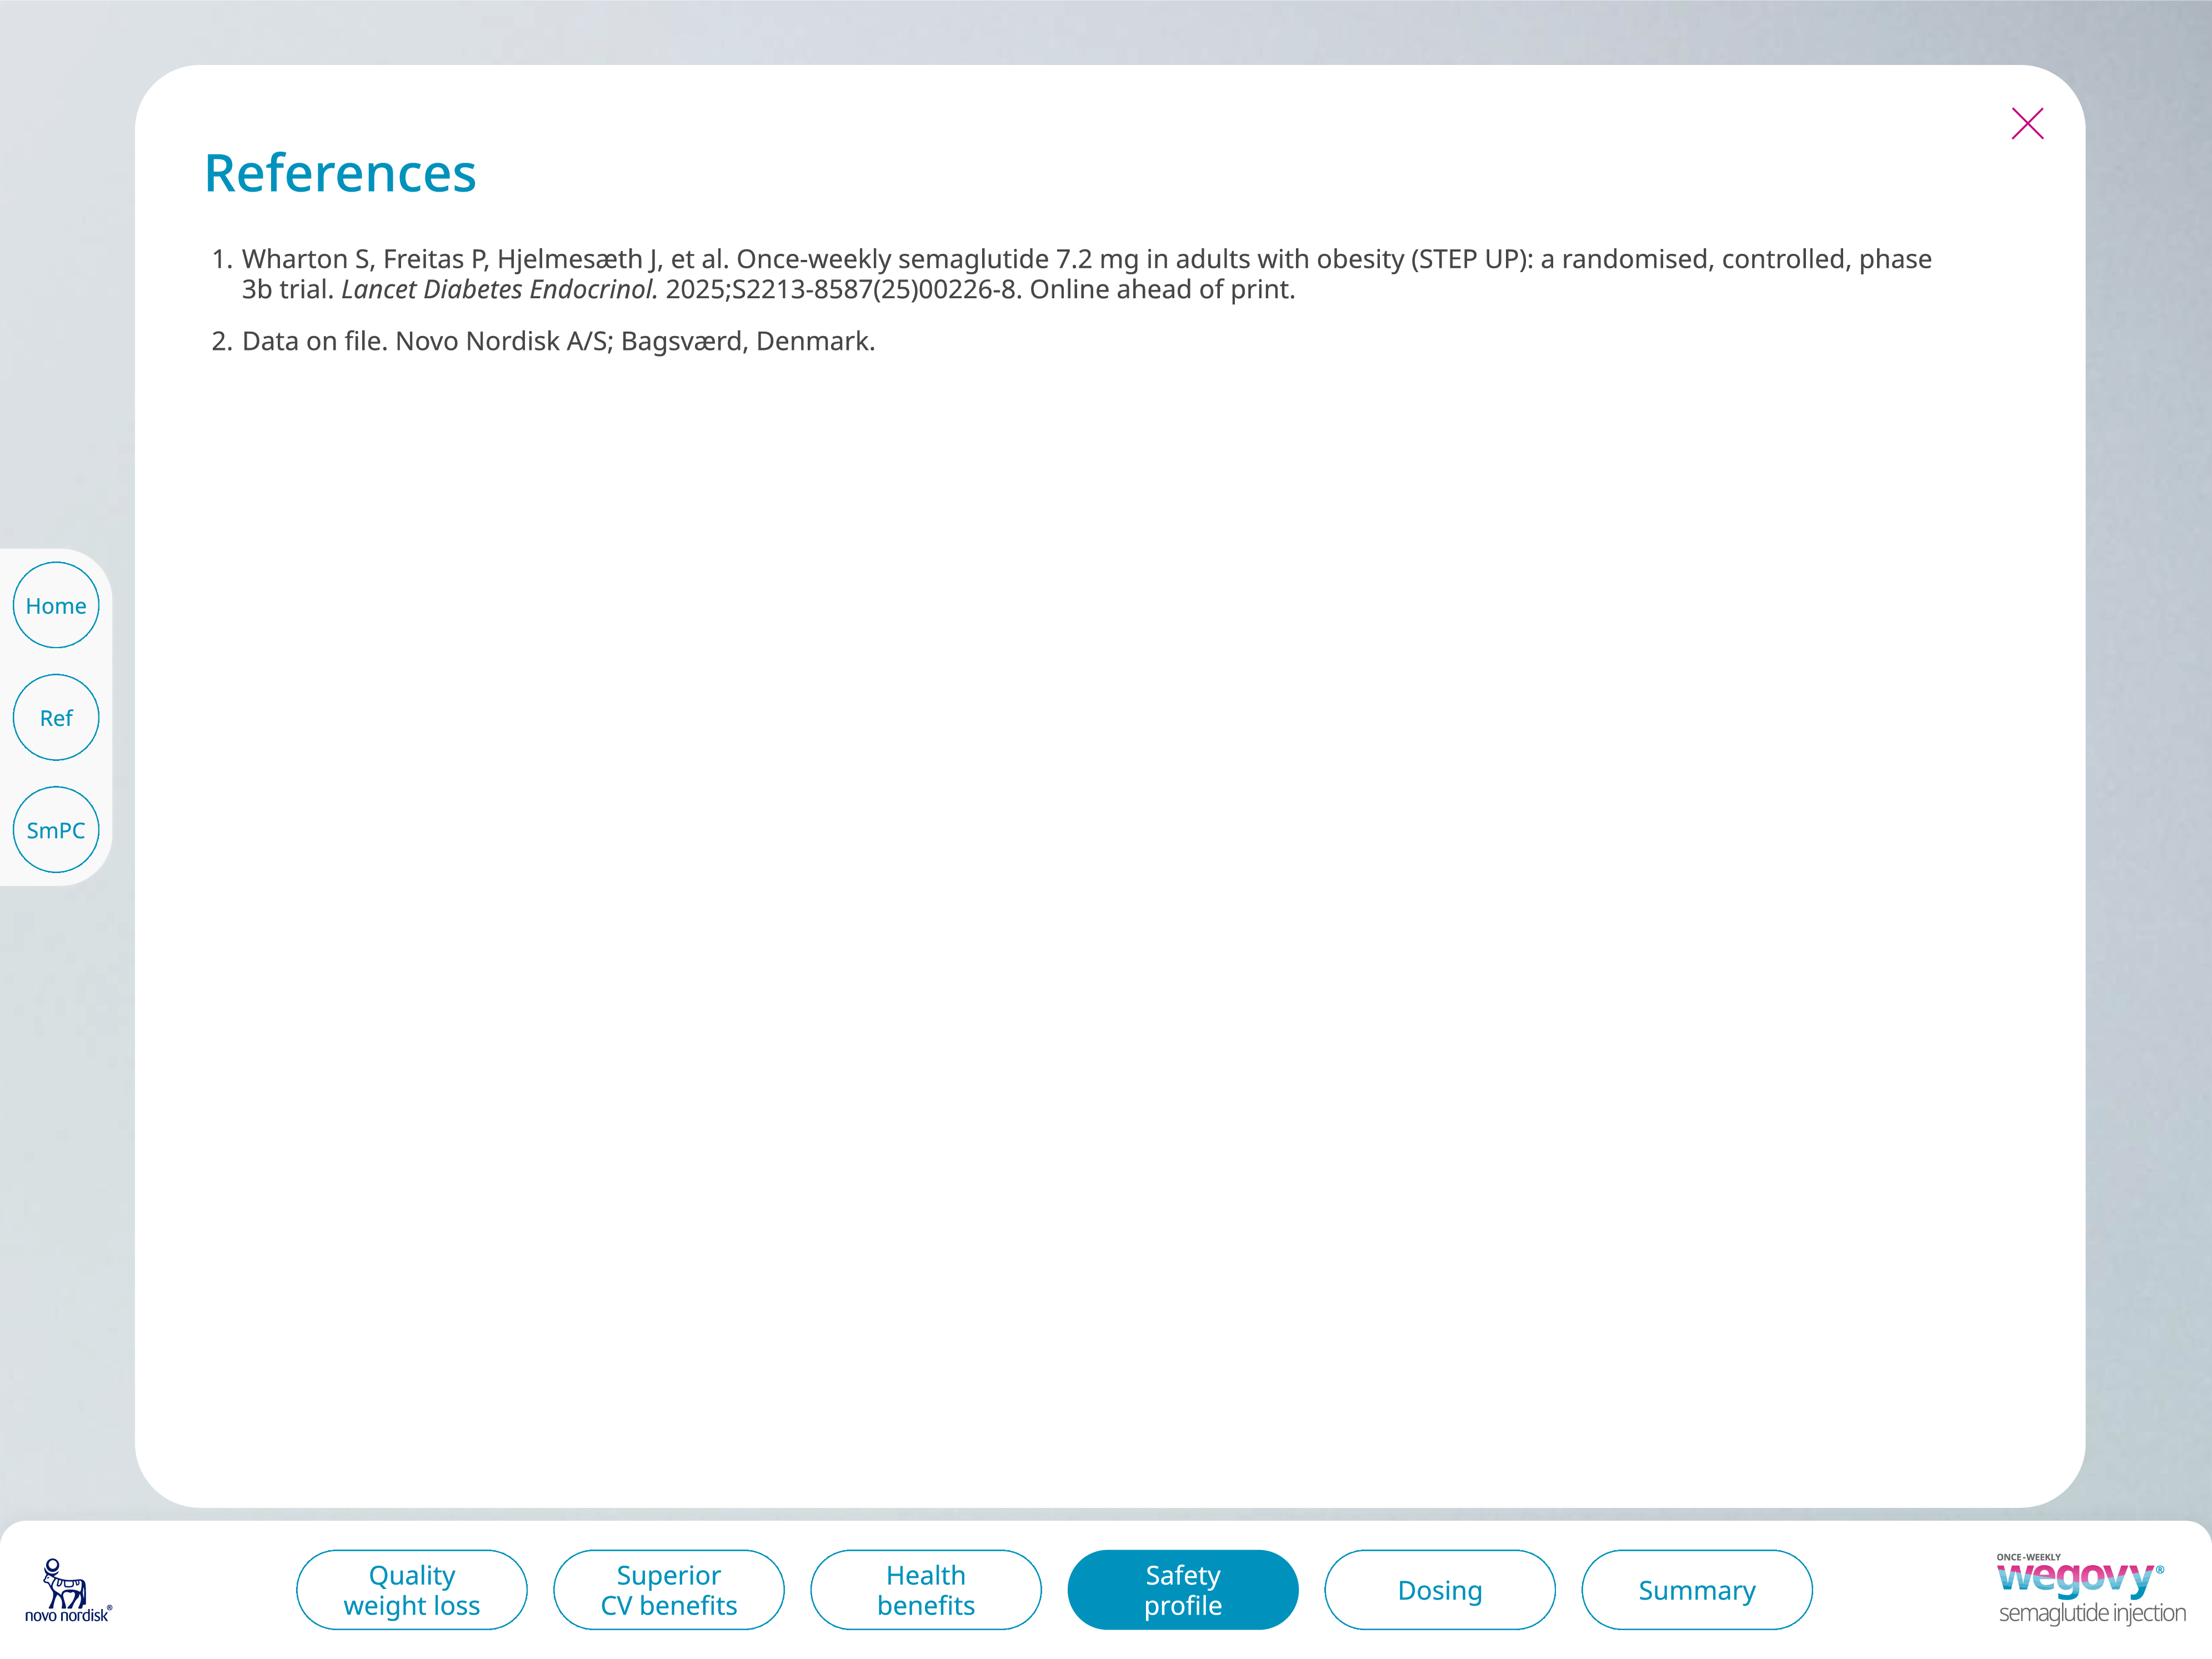Screen dimensions: 2212x1659
Task: Tap the SmPC circle in left panel
Action: (55, 828)
